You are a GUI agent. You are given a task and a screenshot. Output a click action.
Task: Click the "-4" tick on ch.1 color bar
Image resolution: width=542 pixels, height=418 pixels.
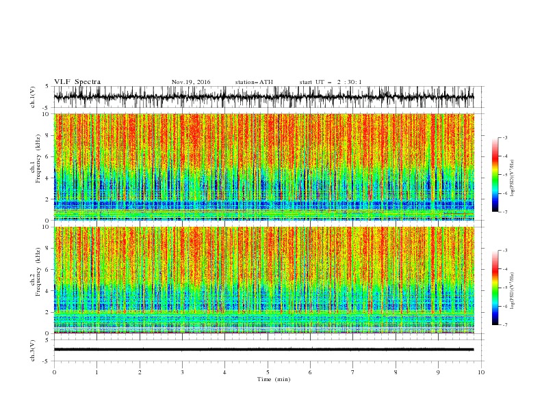[504, 156]
